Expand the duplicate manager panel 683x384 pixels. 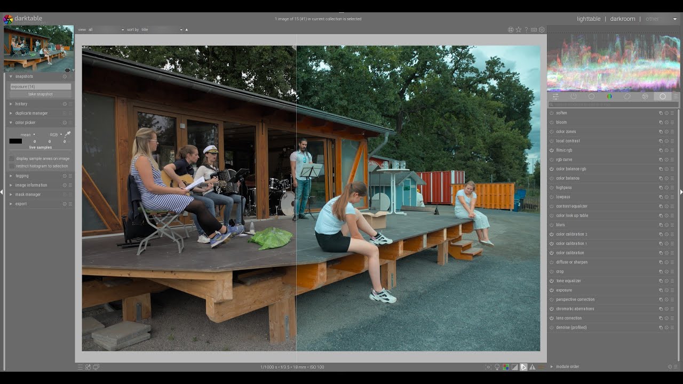[x=11, y=113]
